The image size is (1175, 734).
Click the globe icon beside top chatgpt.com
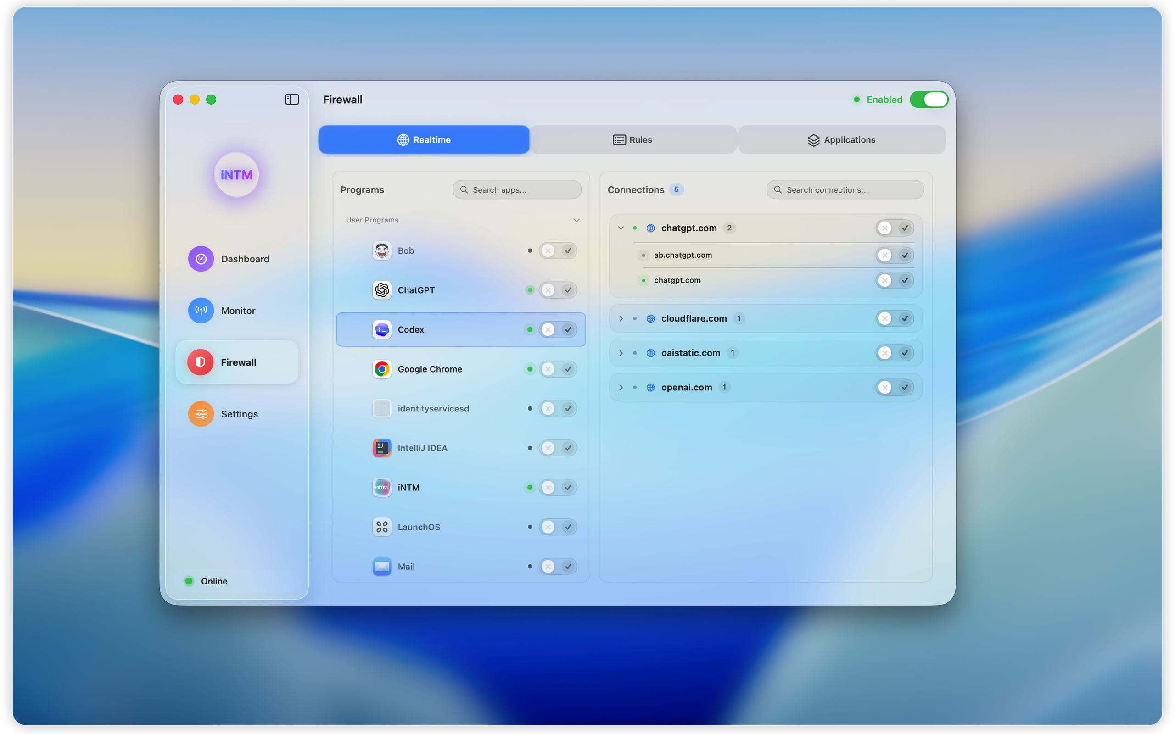651,228
